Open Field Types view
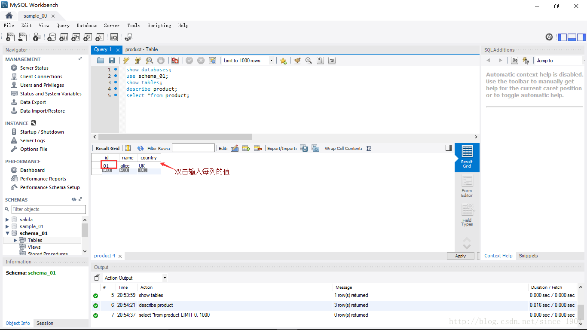 coord(467,216)
